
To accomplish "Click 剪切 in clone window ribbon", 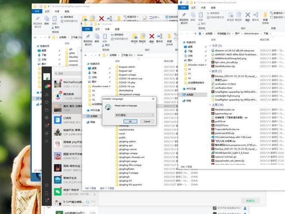I will (x=106, y=45).
